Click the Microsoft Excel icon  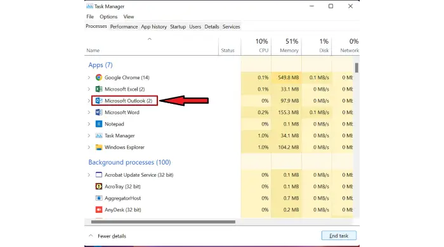(98, 89)
